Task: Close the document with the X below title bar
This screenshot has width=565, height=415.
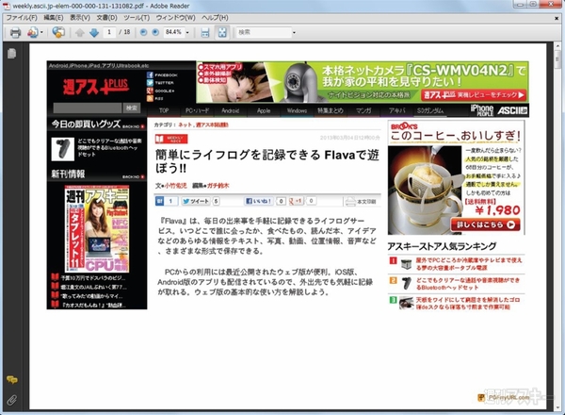Action: 557,18
